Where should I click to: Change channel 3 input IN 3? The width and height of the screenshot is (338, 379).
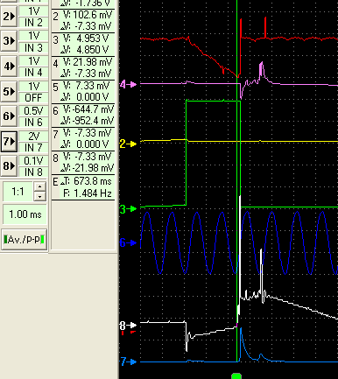click(x=33, y=47)
